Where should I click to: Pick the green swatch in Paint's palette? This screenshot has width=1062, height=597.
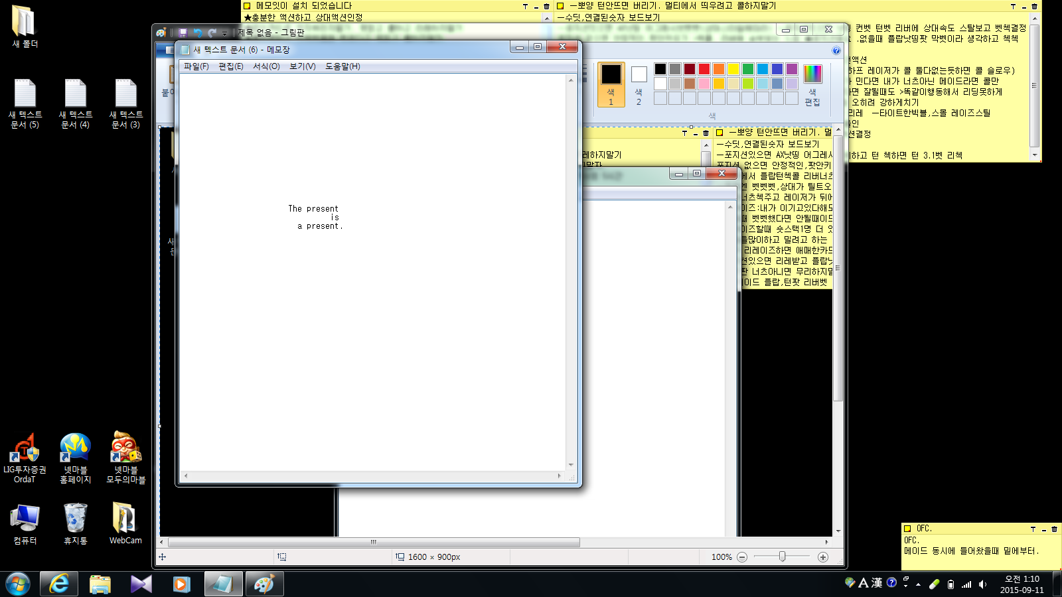(748, 69)
